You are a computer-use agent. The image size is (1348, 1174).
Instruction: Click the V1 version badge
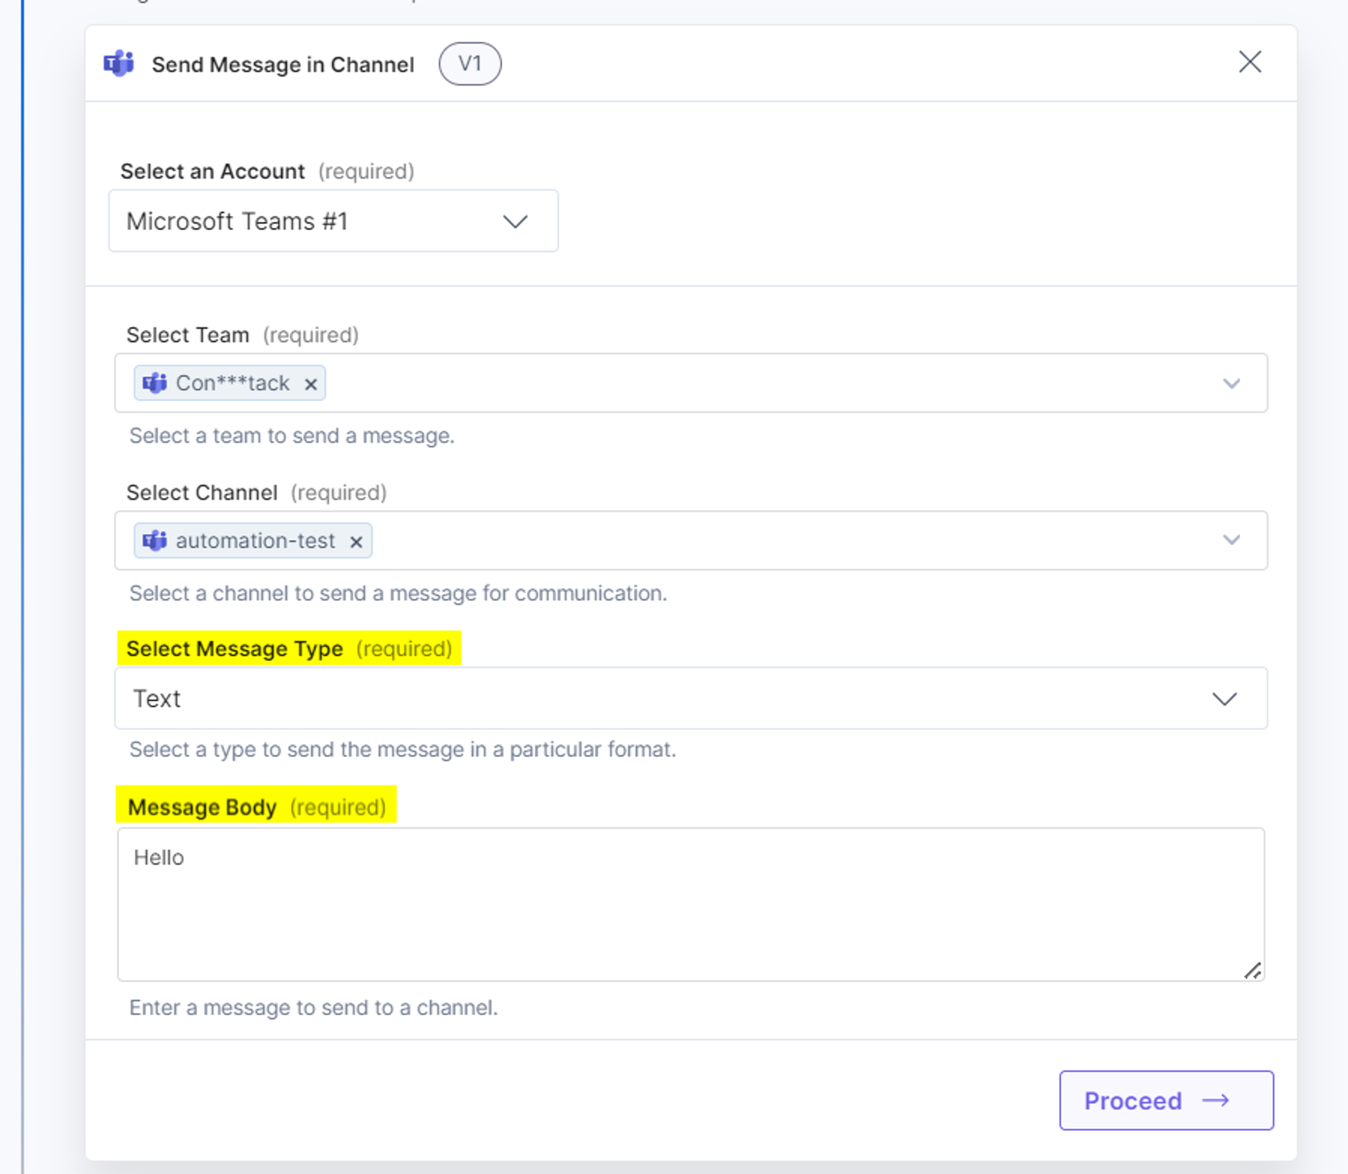(470, 63)
